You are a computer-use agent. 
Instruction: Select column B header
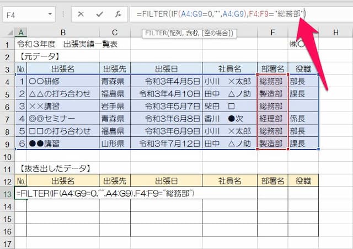tap(63, 33)
